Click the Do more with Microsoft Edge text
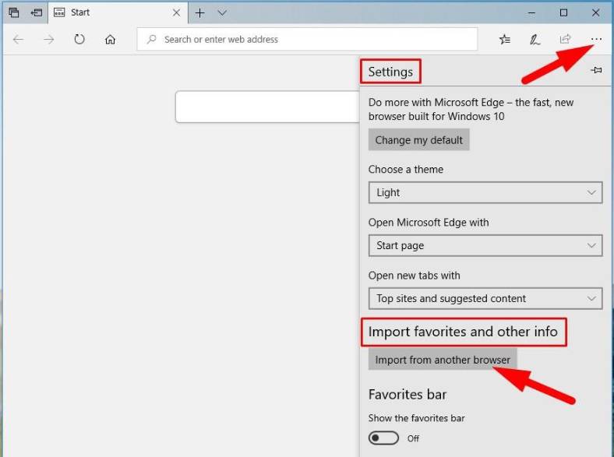The height and width of the screenshot is (457, 614). pyautogui.click(x=471, y=109)
